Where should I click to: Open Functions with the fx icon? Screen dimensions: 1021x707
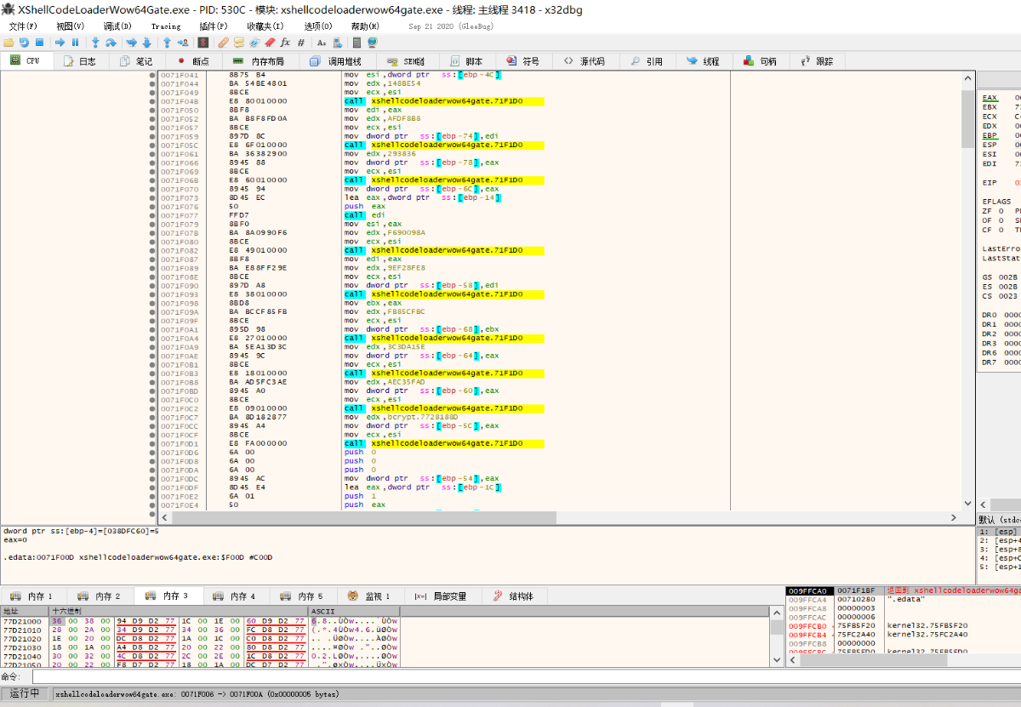pyautogui.click(x=286, y=43)
